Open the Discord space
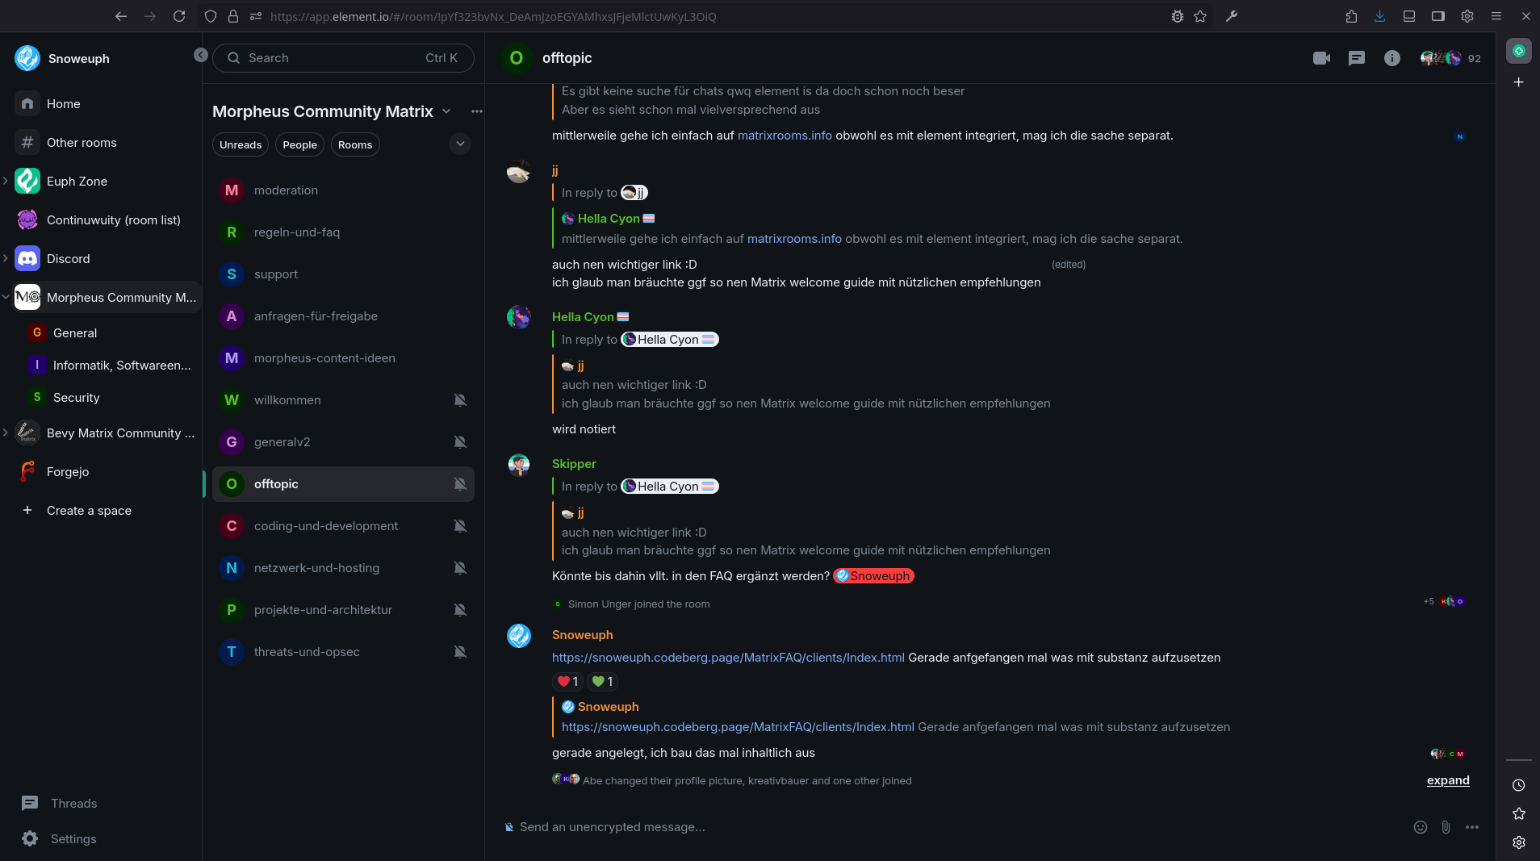 [69, 259]
